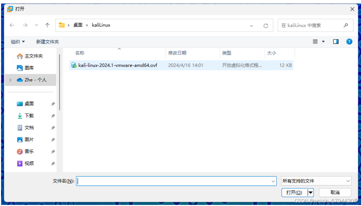Click pin icon next to 视频

point(53,163)
